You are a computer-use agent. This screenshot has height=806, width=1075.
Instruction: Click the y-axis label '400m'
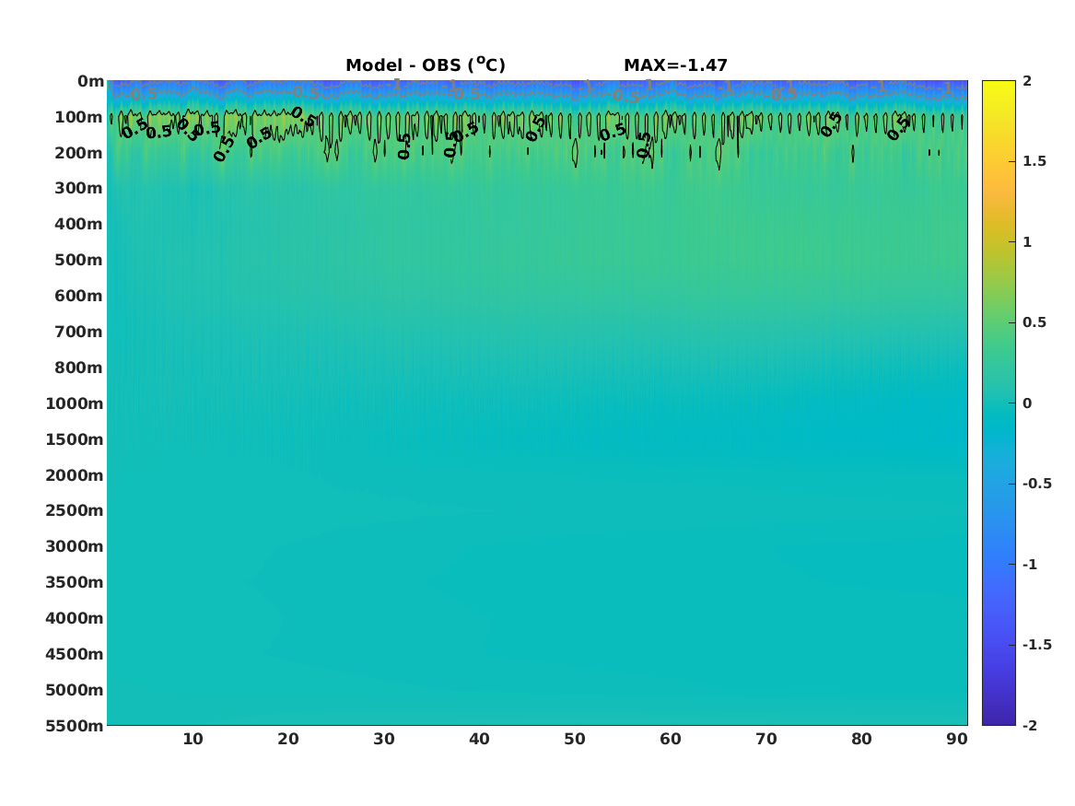pyautogui.click(x=79, y=224)
